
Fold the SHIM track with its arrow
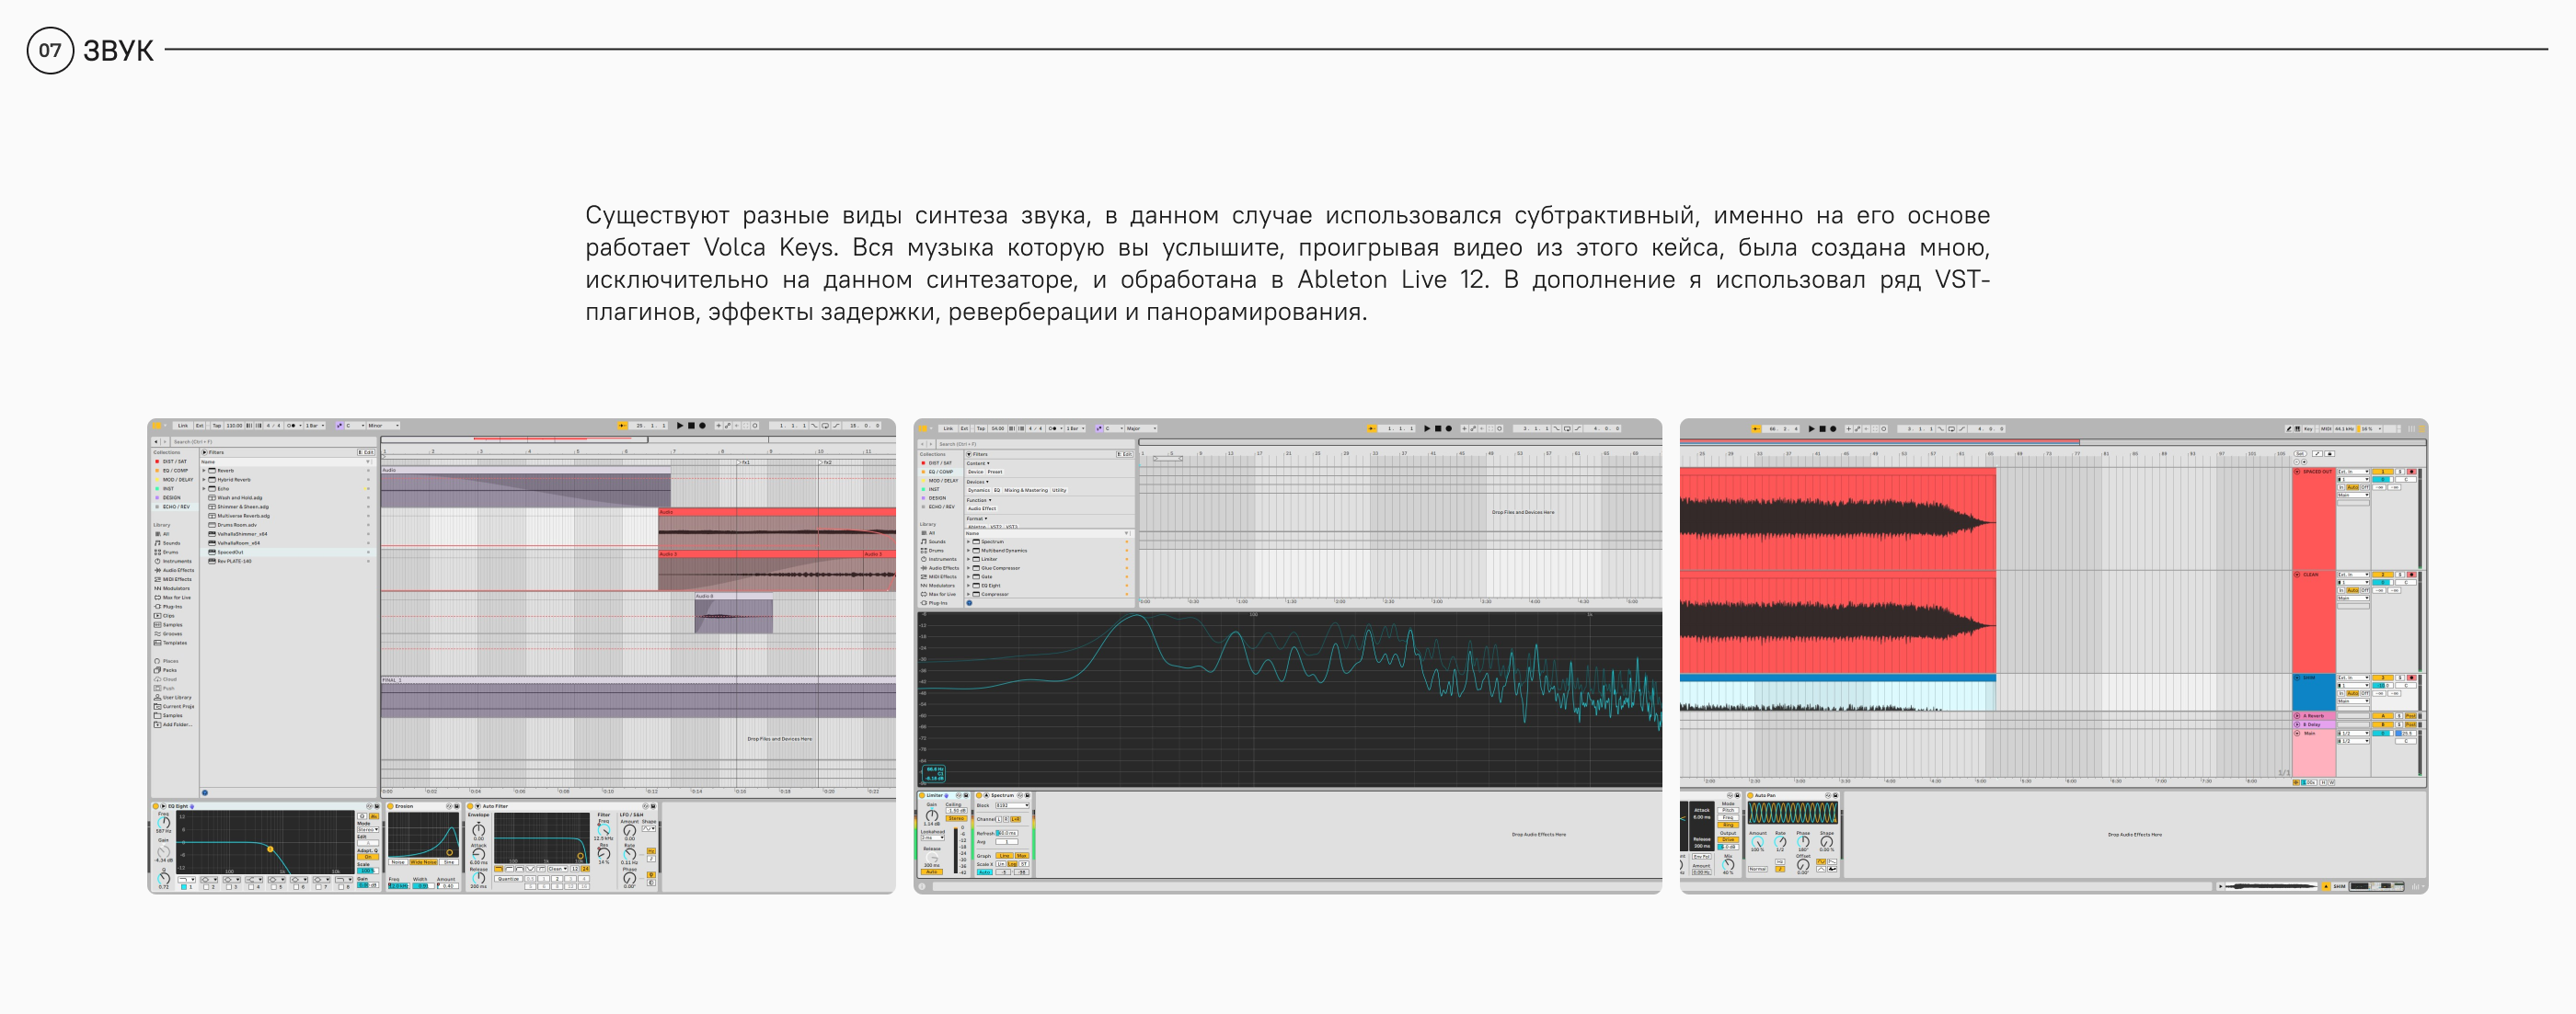pyautogui.click(x=2297, y=678)
